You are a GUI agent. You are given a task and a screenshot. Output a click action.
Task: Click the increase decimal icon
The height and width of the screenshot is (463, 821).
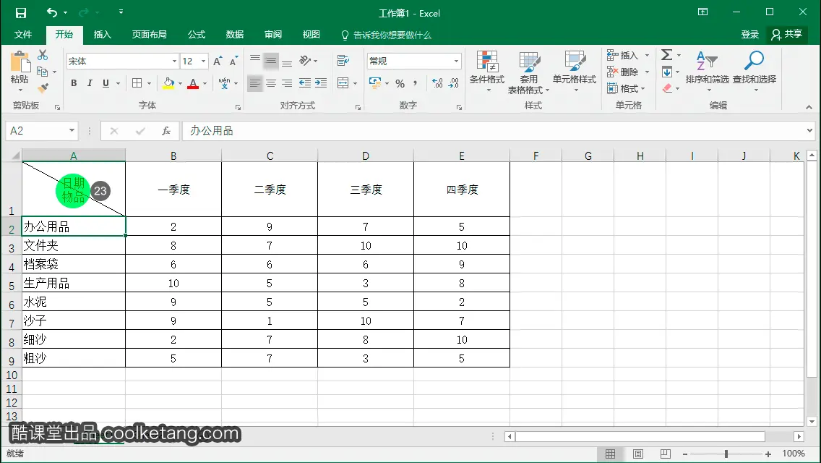pyautogui.click(x=437, y=83)
